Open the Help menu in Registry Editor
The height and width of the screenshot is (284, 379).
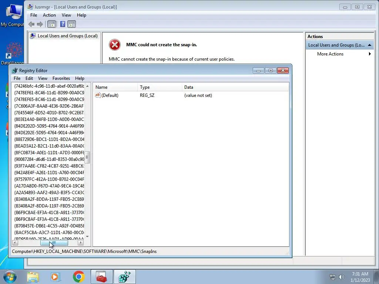tap(80, 78)
